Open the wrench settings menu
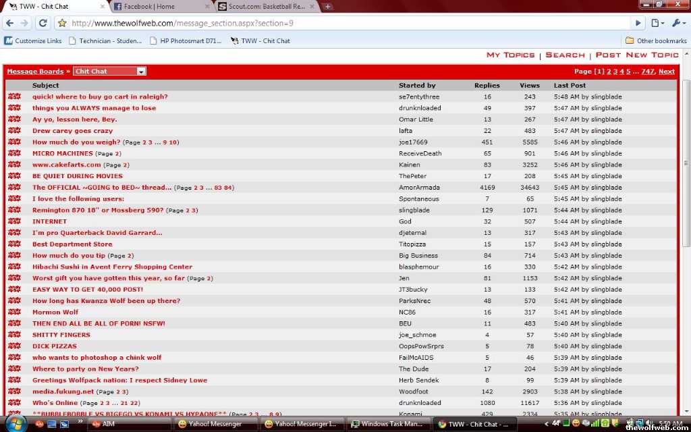Viewport: 691px width, 432px height. point(678,23)
